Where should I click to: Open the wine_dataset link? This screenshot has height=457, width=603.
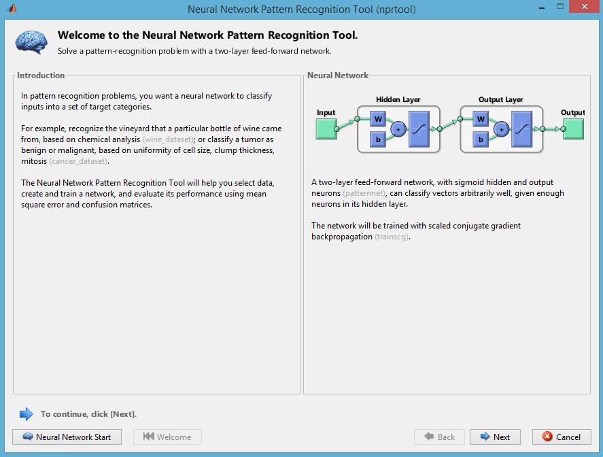[x=168, y=139]
